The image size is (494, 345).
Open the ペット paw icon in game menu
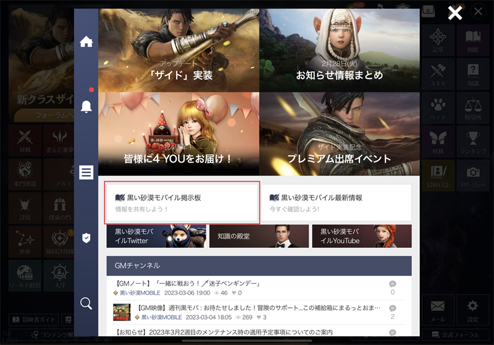coord(438,108)
